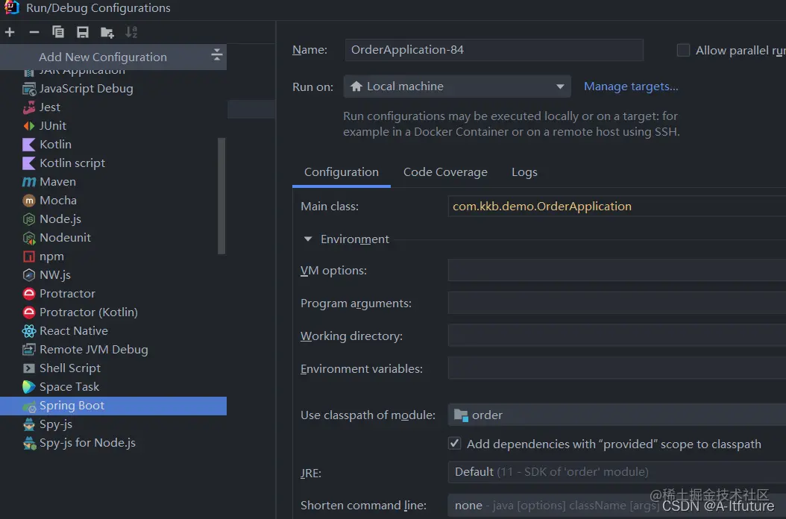Switch to the Code Coverage tab

(x=445, y=172)
